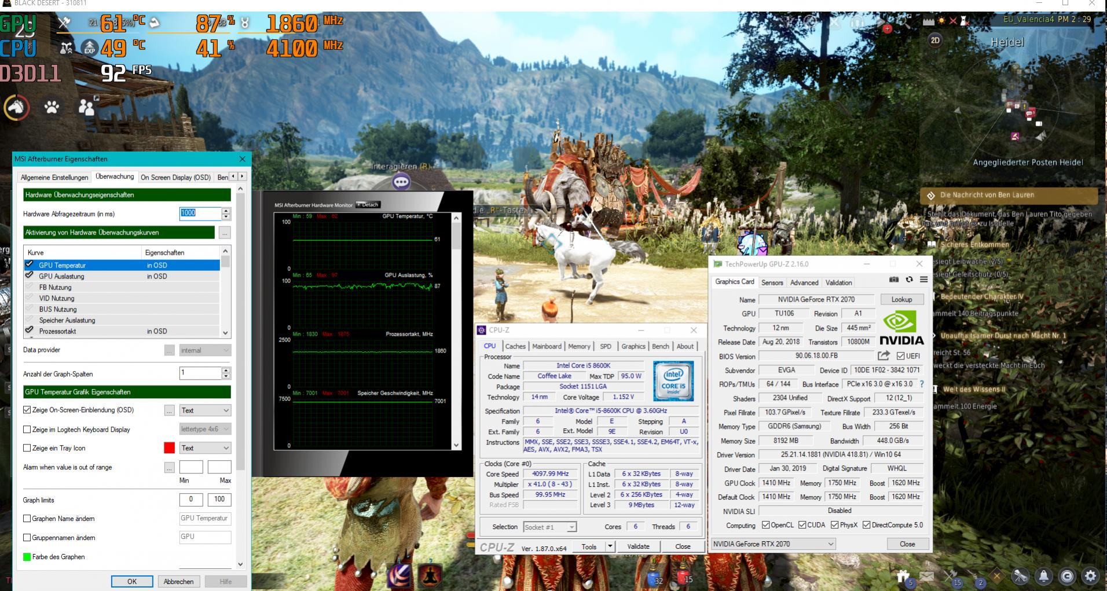Increase the Anzahl der Graph-Spalten spinner
This screenshot has height=591, width=1107.
226,370
